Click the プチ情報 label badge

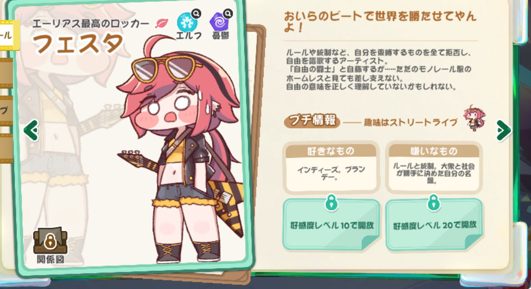312,120
